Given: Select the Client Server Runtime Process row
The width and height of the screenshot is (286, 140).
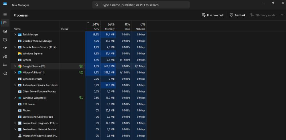Looking at the screenshot, I should (x=79, y=91).
